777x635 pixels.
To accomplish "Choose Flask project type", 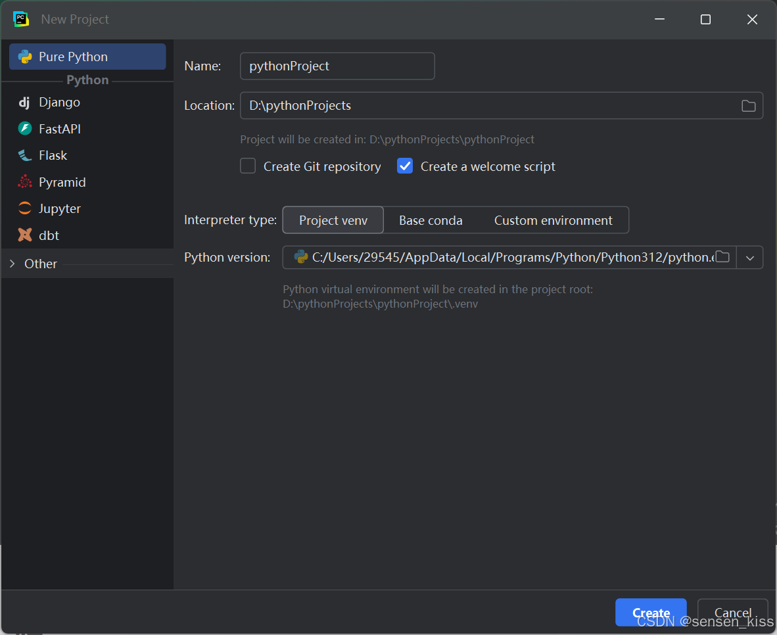I will point(87,155).
